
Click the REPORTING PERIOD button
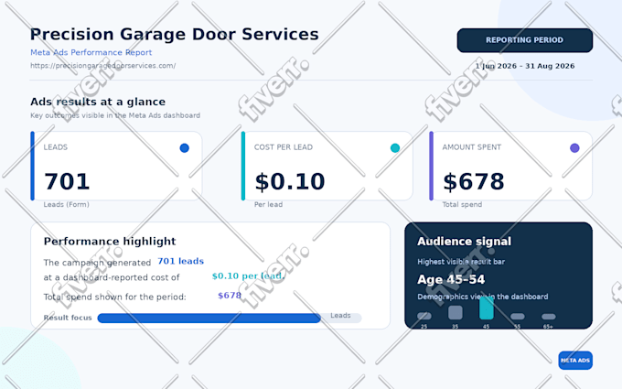pos(525,40)
